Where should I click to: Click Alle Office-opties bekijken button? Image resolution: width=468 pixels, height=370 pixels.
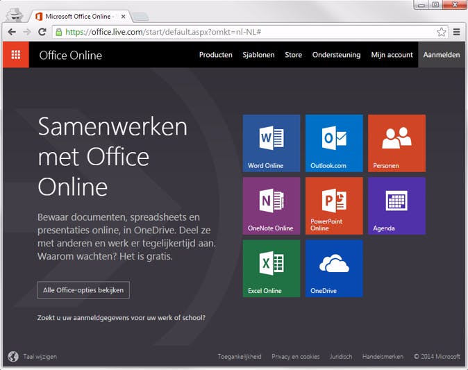point(83,290)
